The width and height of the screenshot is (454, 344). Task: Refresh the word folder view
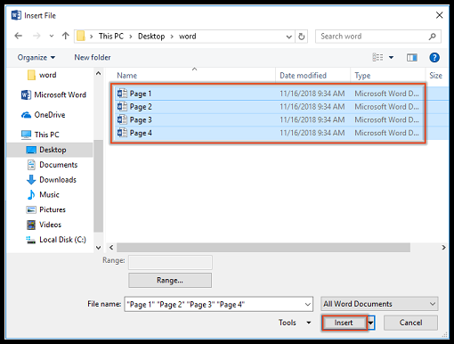tap(302, 37)
